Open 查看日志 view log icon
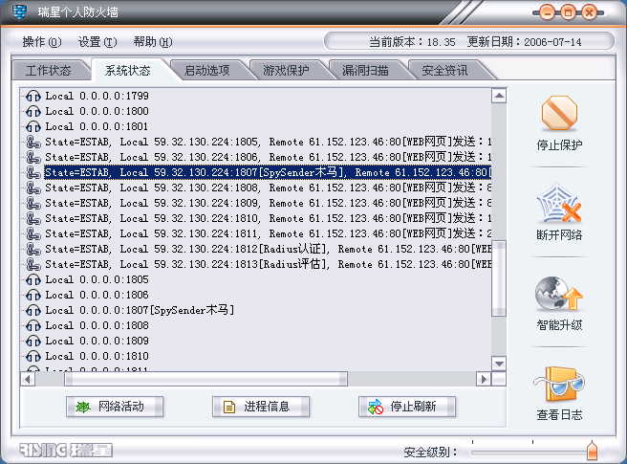 559,385
